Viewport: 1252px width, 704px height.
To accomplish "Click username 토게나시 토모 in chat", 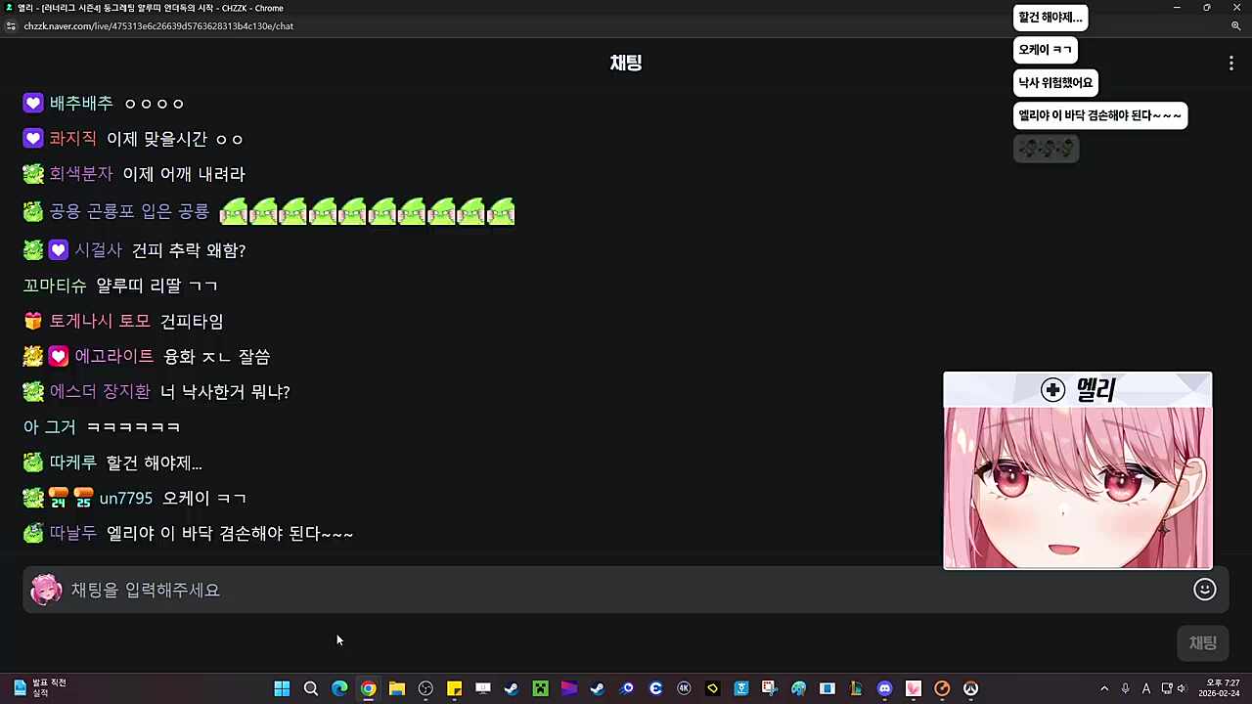I will tap(100, 322).
